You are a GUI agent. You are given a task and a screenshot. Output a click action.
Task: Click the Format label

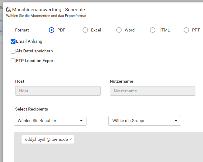click(22, 30)
